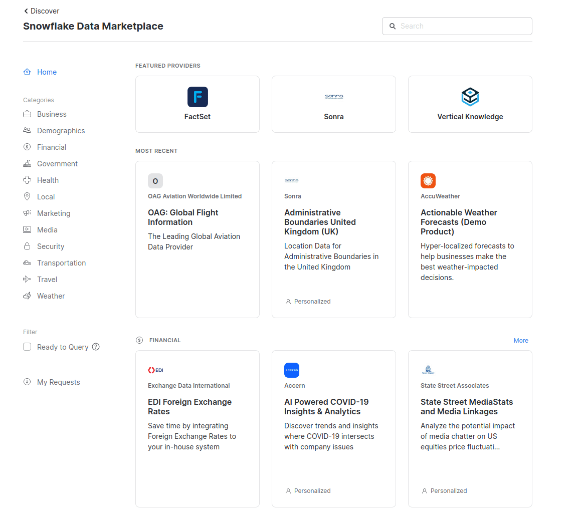Open State Street MediaStats listing title
The image size is (575, 521).
click(x=467, y=407)
